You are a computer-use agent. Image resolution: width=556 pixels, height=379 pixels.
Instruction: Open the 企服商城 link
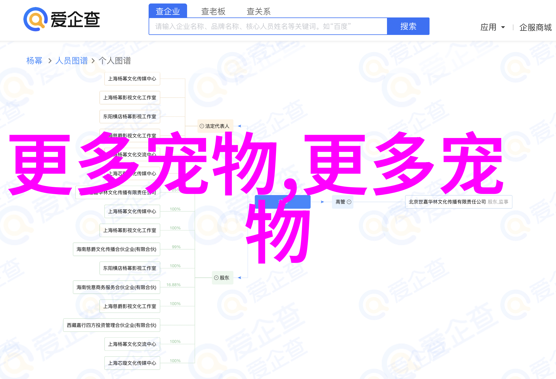point(535,27)
